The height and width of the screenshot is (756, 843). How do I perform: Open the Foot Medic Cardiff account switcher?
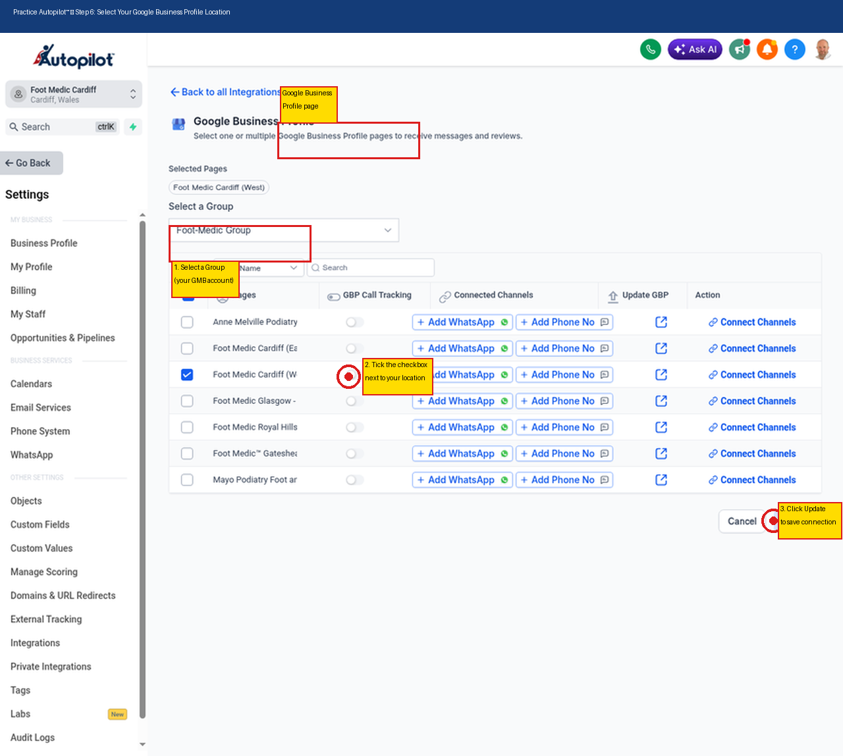point(74,94)
